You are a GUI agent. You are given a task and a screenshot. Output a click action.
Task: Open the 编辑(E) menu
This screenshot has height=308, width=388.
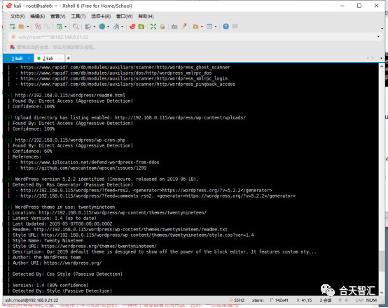pyautogui.click(x=37, y=16)
